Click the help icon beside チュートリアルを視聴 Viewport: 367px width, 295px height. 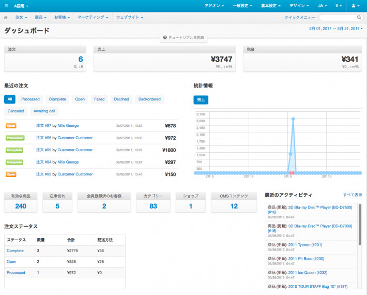(x=165, y=38)
